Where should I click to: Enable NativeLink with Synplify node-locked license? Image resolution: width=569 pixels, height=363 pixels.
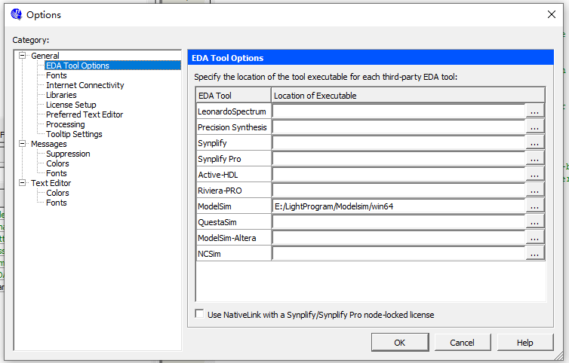coord(200,314)
